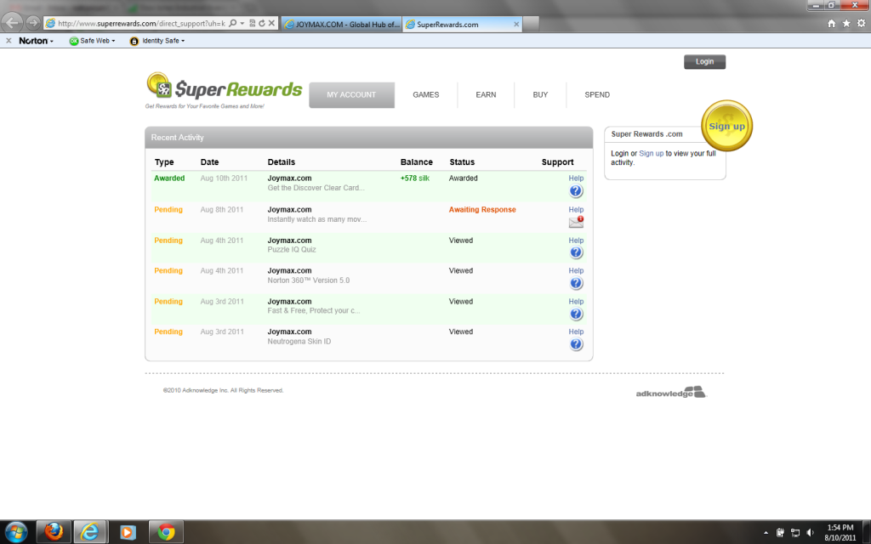The image size is (871, 544).
Task: Click the Help link for Fast & Free row
Action: [576, 302]
